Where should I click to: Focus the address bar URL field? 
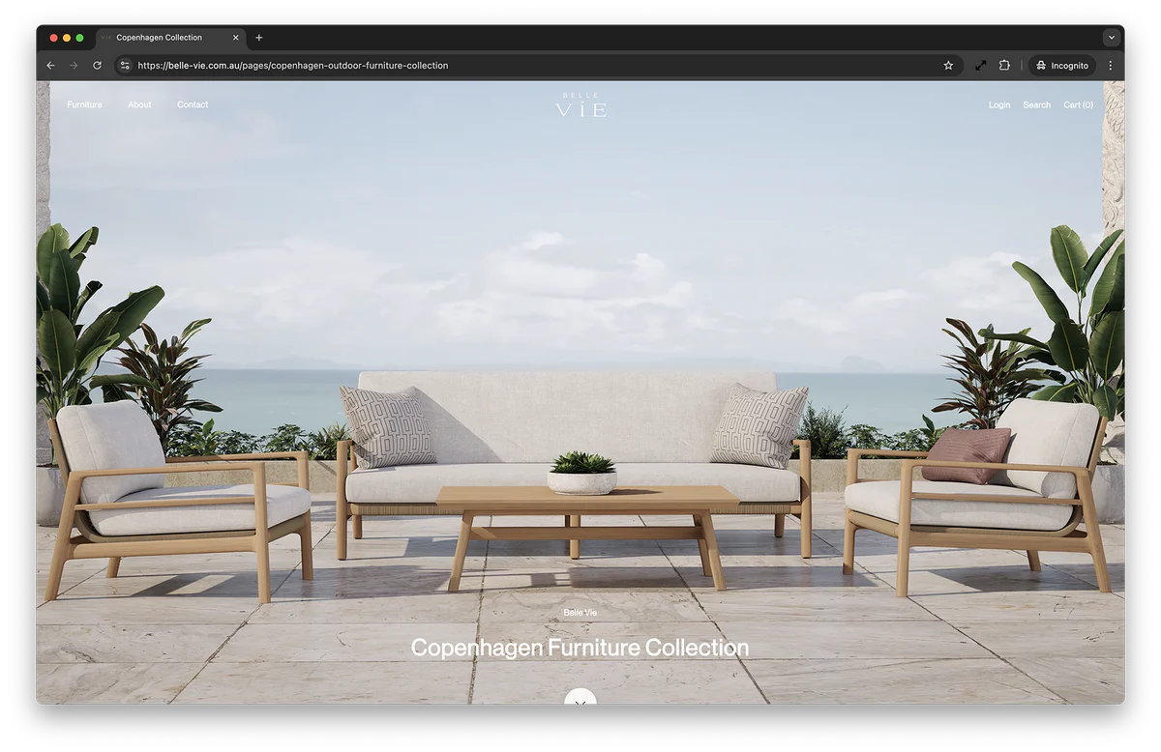[537, 66]
